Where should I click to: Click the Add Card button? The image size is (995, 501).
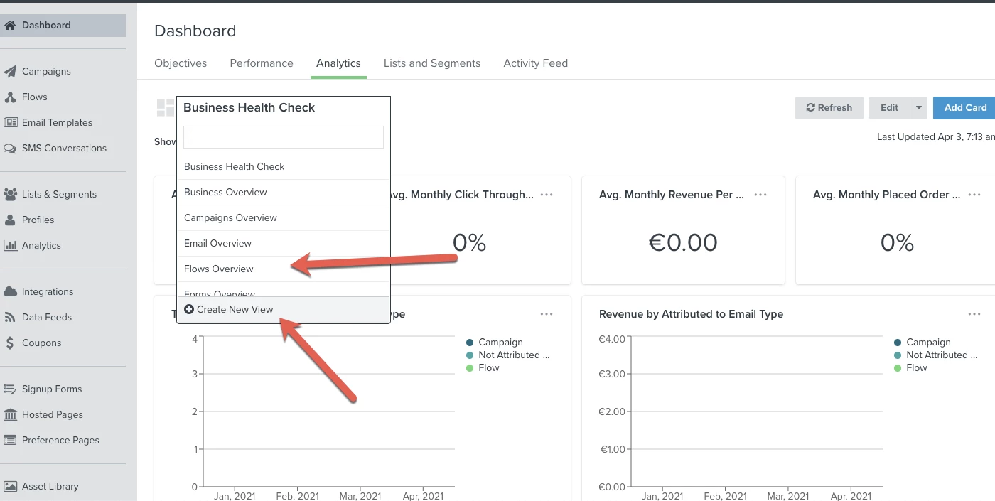(x=964, y=108)
